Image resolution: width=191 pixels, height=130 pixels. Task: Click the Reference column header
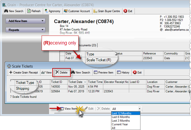tap(153, 54)
